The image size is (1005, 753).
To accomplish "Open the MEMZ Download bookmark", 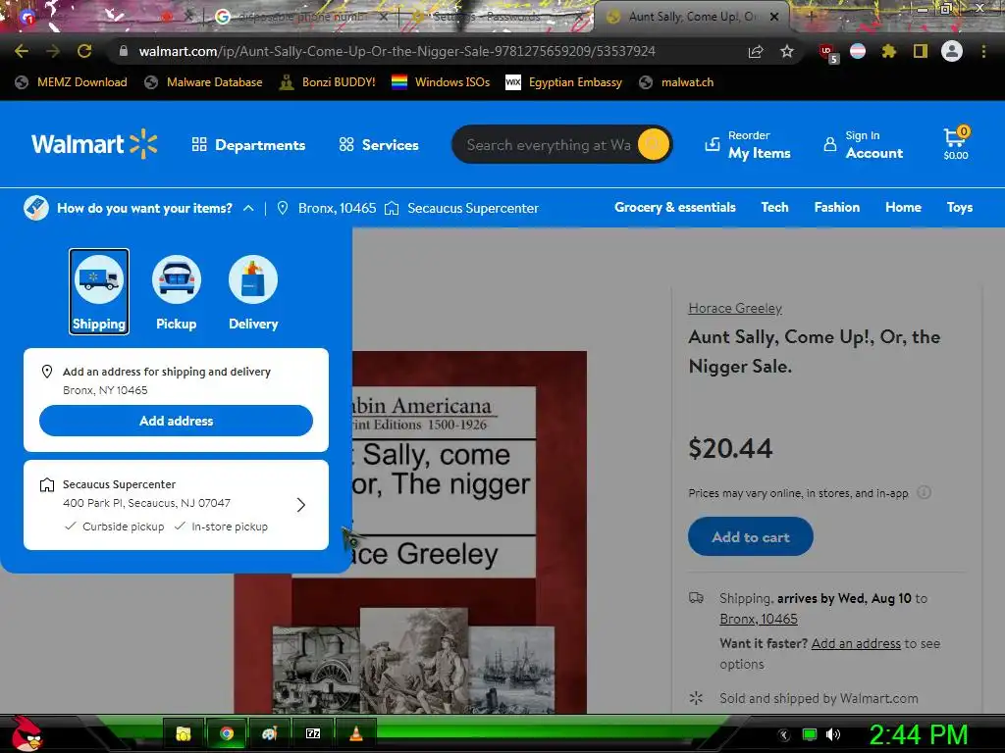I will click(71, 82).
